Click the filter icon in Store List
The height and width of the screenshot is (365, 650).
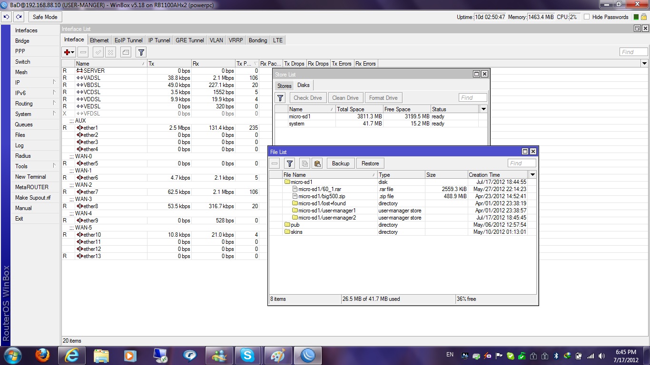click(x=280, y=98)
